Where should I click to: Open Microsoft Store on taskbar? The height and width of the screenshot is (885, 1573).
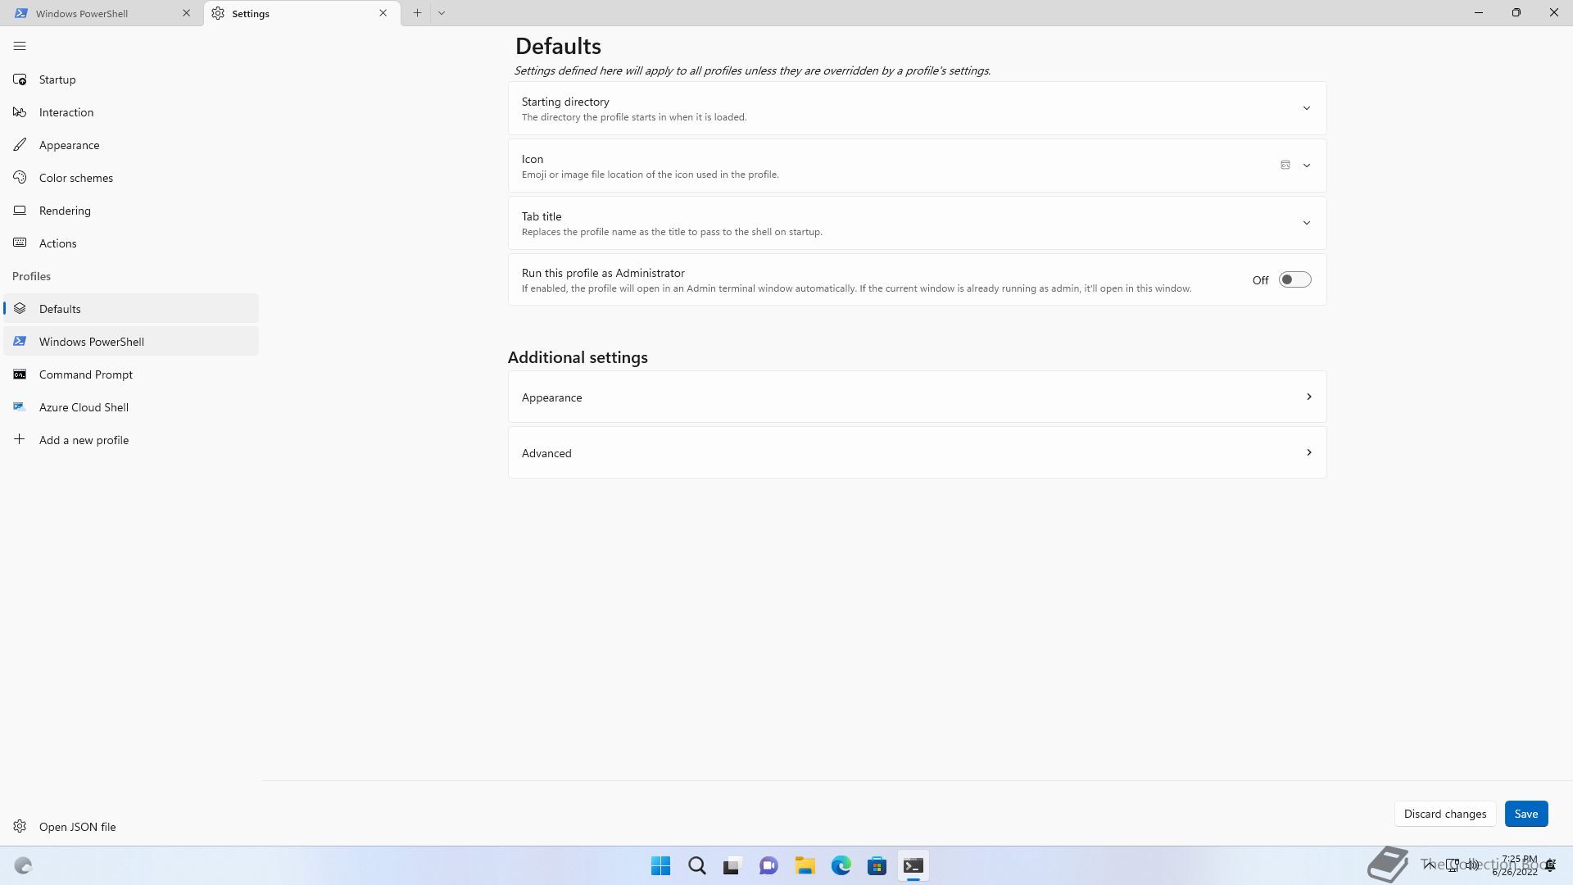point(877,865)
